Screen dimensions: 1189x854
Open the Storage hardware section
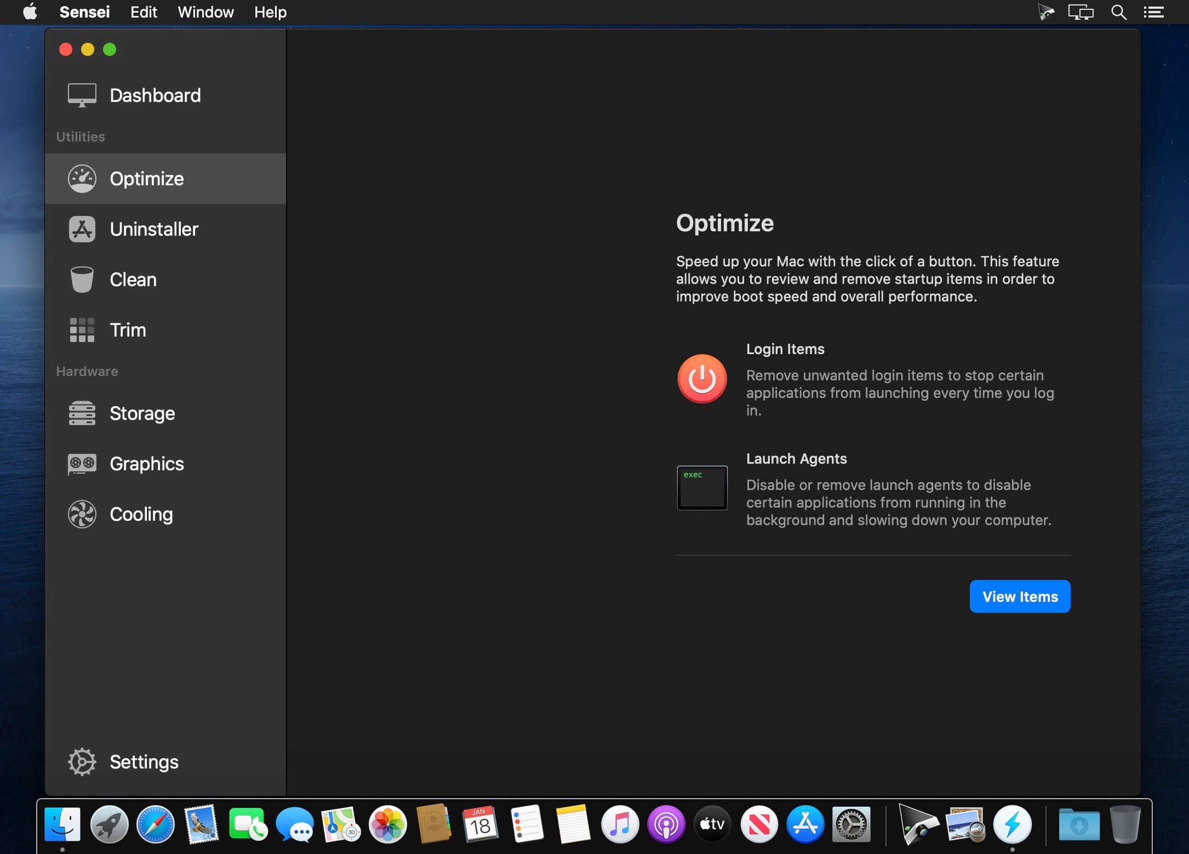coord(143,413)
